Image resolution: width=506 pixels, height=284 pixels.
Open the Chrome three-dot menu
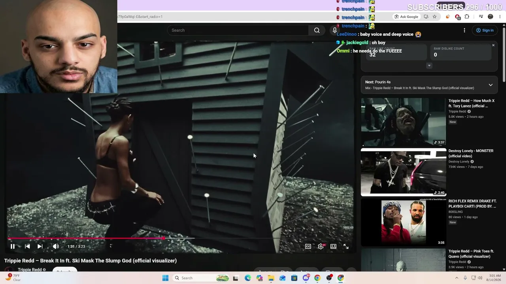tap(500, 17)
